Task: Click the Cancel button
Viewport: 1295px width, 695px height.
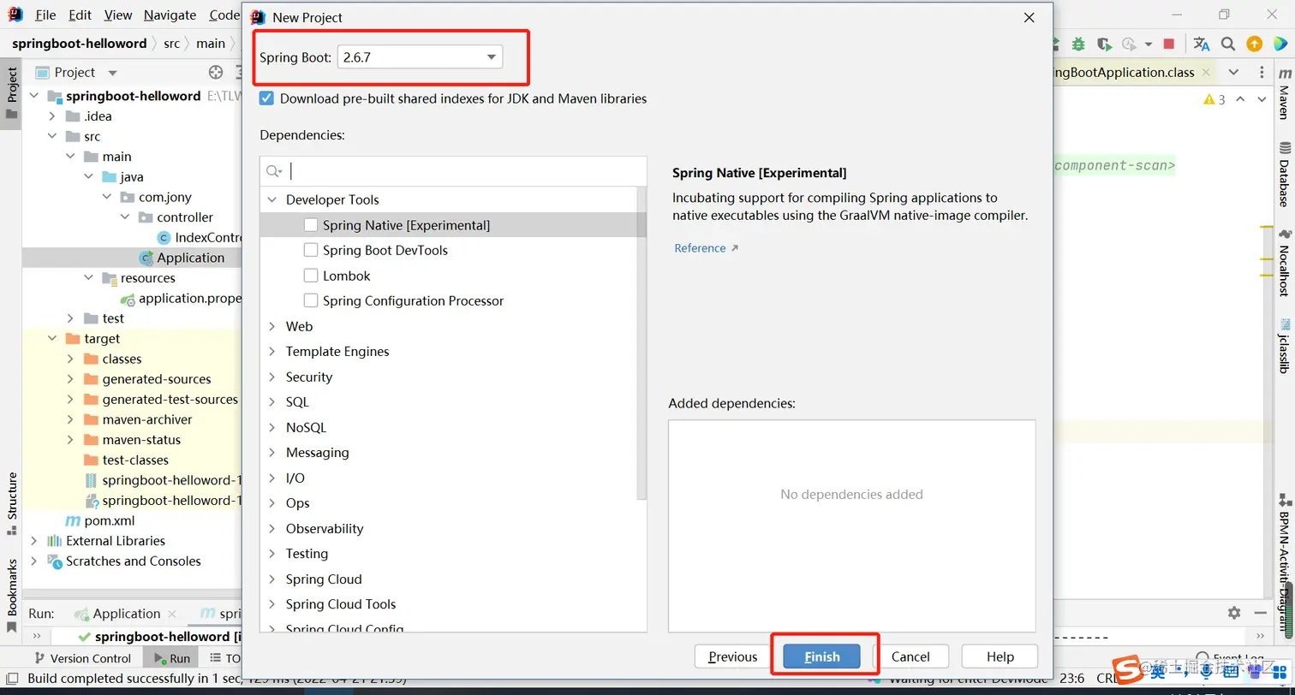Action: (x=910, y=656)
